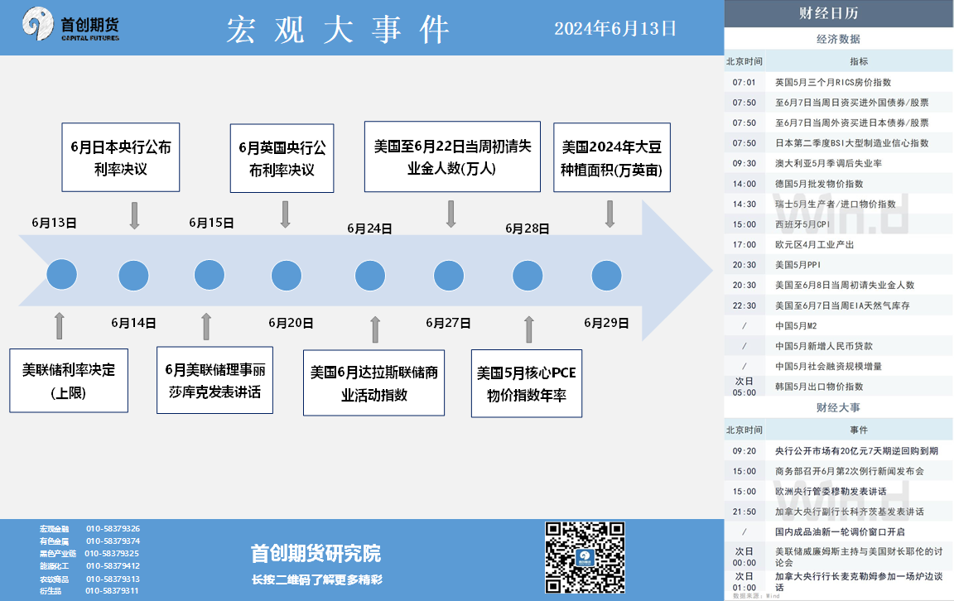Viewport: 954px width, 601px height.
Task: Click the 美国5月核心PCE物价指数年率 box
Action: tap(527, 383)
